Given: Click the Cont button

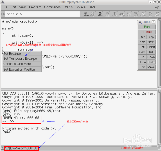Looking at the screenshot, I should tap(142, 52).
